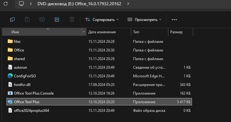This screenshot has height=122, width=231.
Task: Click the Share toolbar icon
Action: (57, 19)
